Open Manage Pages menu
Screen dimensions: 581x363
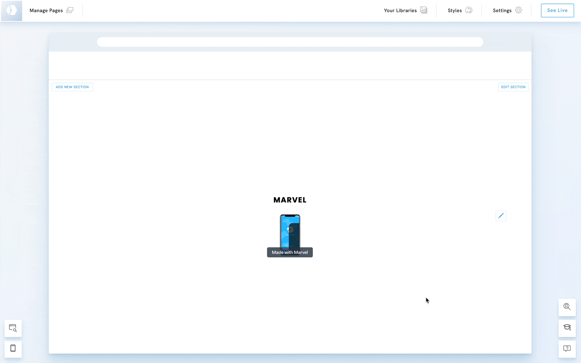coord(46,10)
